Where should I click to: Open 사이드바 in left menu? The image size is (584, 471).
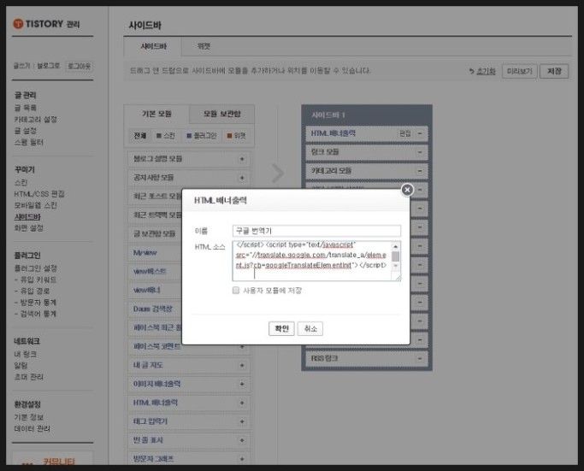click(27, 217)
